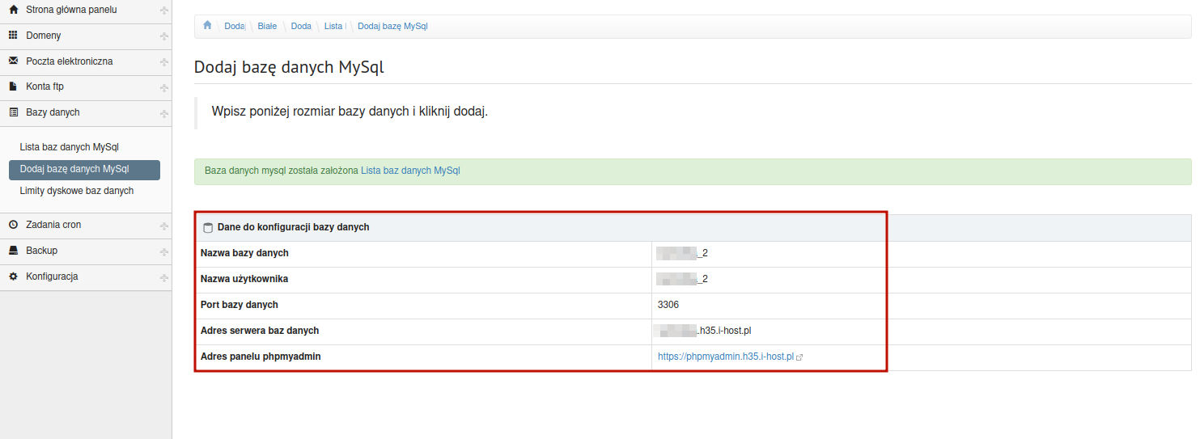Expand the Strona główna panelu section arrow
The height and width of the screenshot is (439, 1200).
click(x=164, y=11)
